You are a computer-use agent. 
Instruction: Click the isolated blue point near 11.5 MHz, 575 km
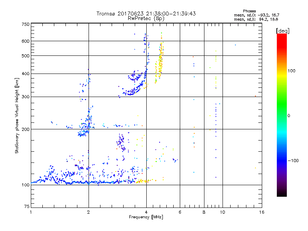pos(235,45)
